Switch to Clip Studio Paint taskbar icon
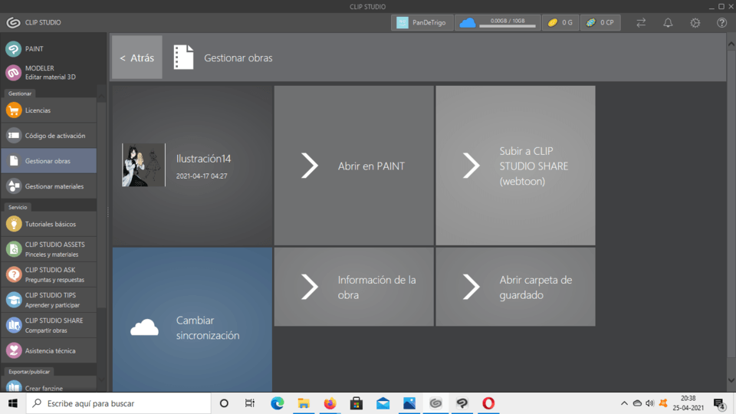Screen dimensions: 736x414 [462, 403]
